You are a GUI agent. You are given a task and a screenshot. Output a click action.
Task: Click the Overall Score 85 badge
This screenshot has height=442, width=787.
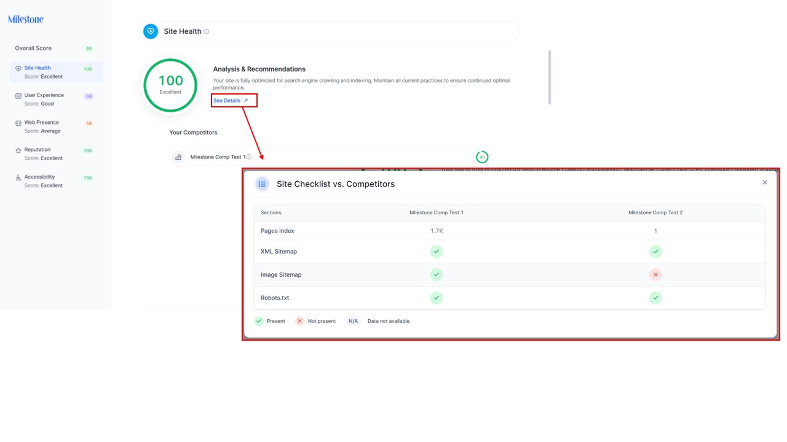click(x=89, y=48)
